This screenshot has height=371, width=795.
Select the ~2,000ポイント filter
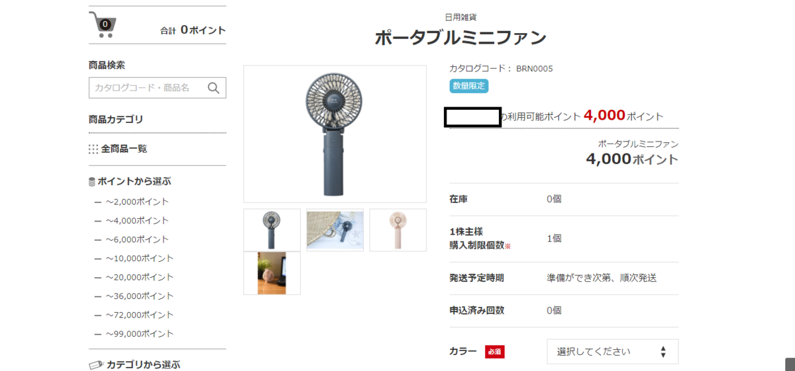pos(137,202)
